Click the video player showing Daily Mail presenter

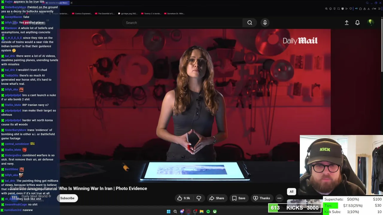(x=195, y=106)
